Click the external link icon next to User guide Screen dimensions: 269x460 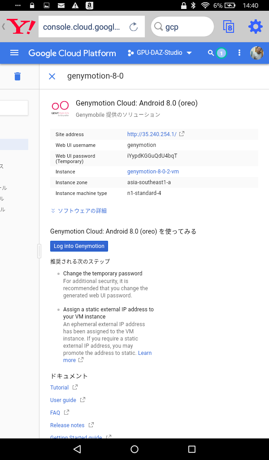click(x=83, y=399)
